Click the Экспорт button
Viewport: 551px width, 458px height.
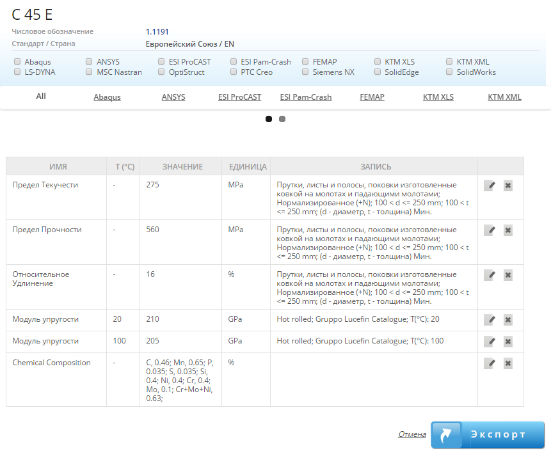(488, 435)
